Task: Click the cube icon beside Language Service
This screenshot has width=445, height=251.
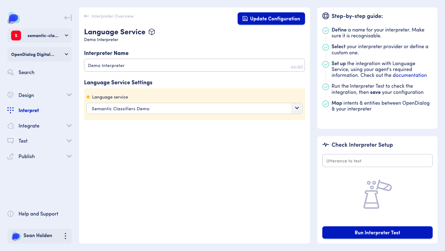Action: click(151, 32)
